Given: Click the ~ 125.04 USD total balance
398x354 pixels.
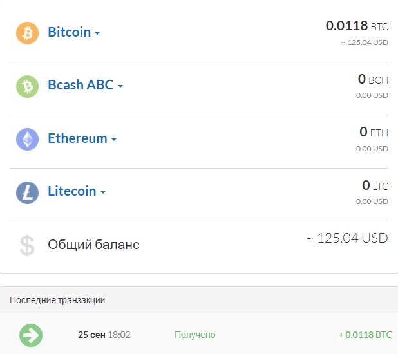Looking at the screenshot, I should 347,238.
